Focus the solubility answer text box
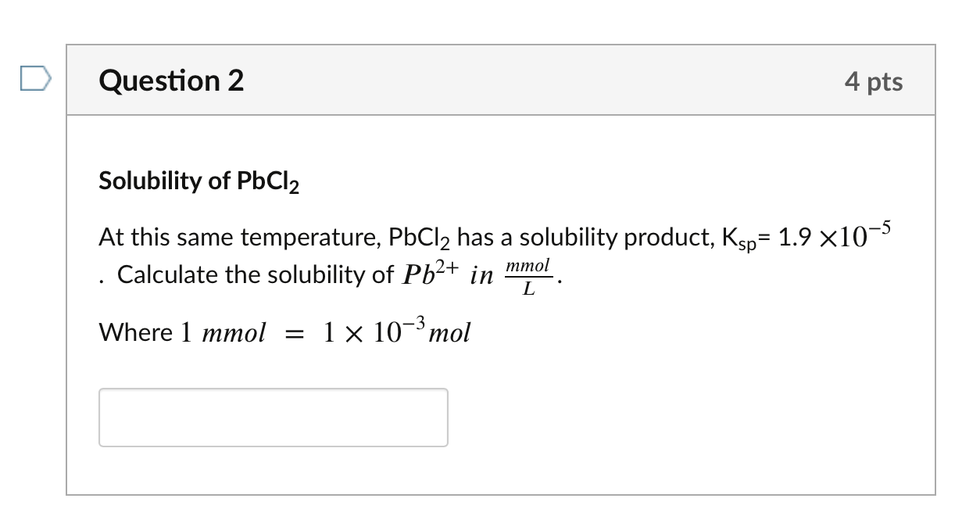The height and width of the screenshot is (527, 980). click(273, 417)
